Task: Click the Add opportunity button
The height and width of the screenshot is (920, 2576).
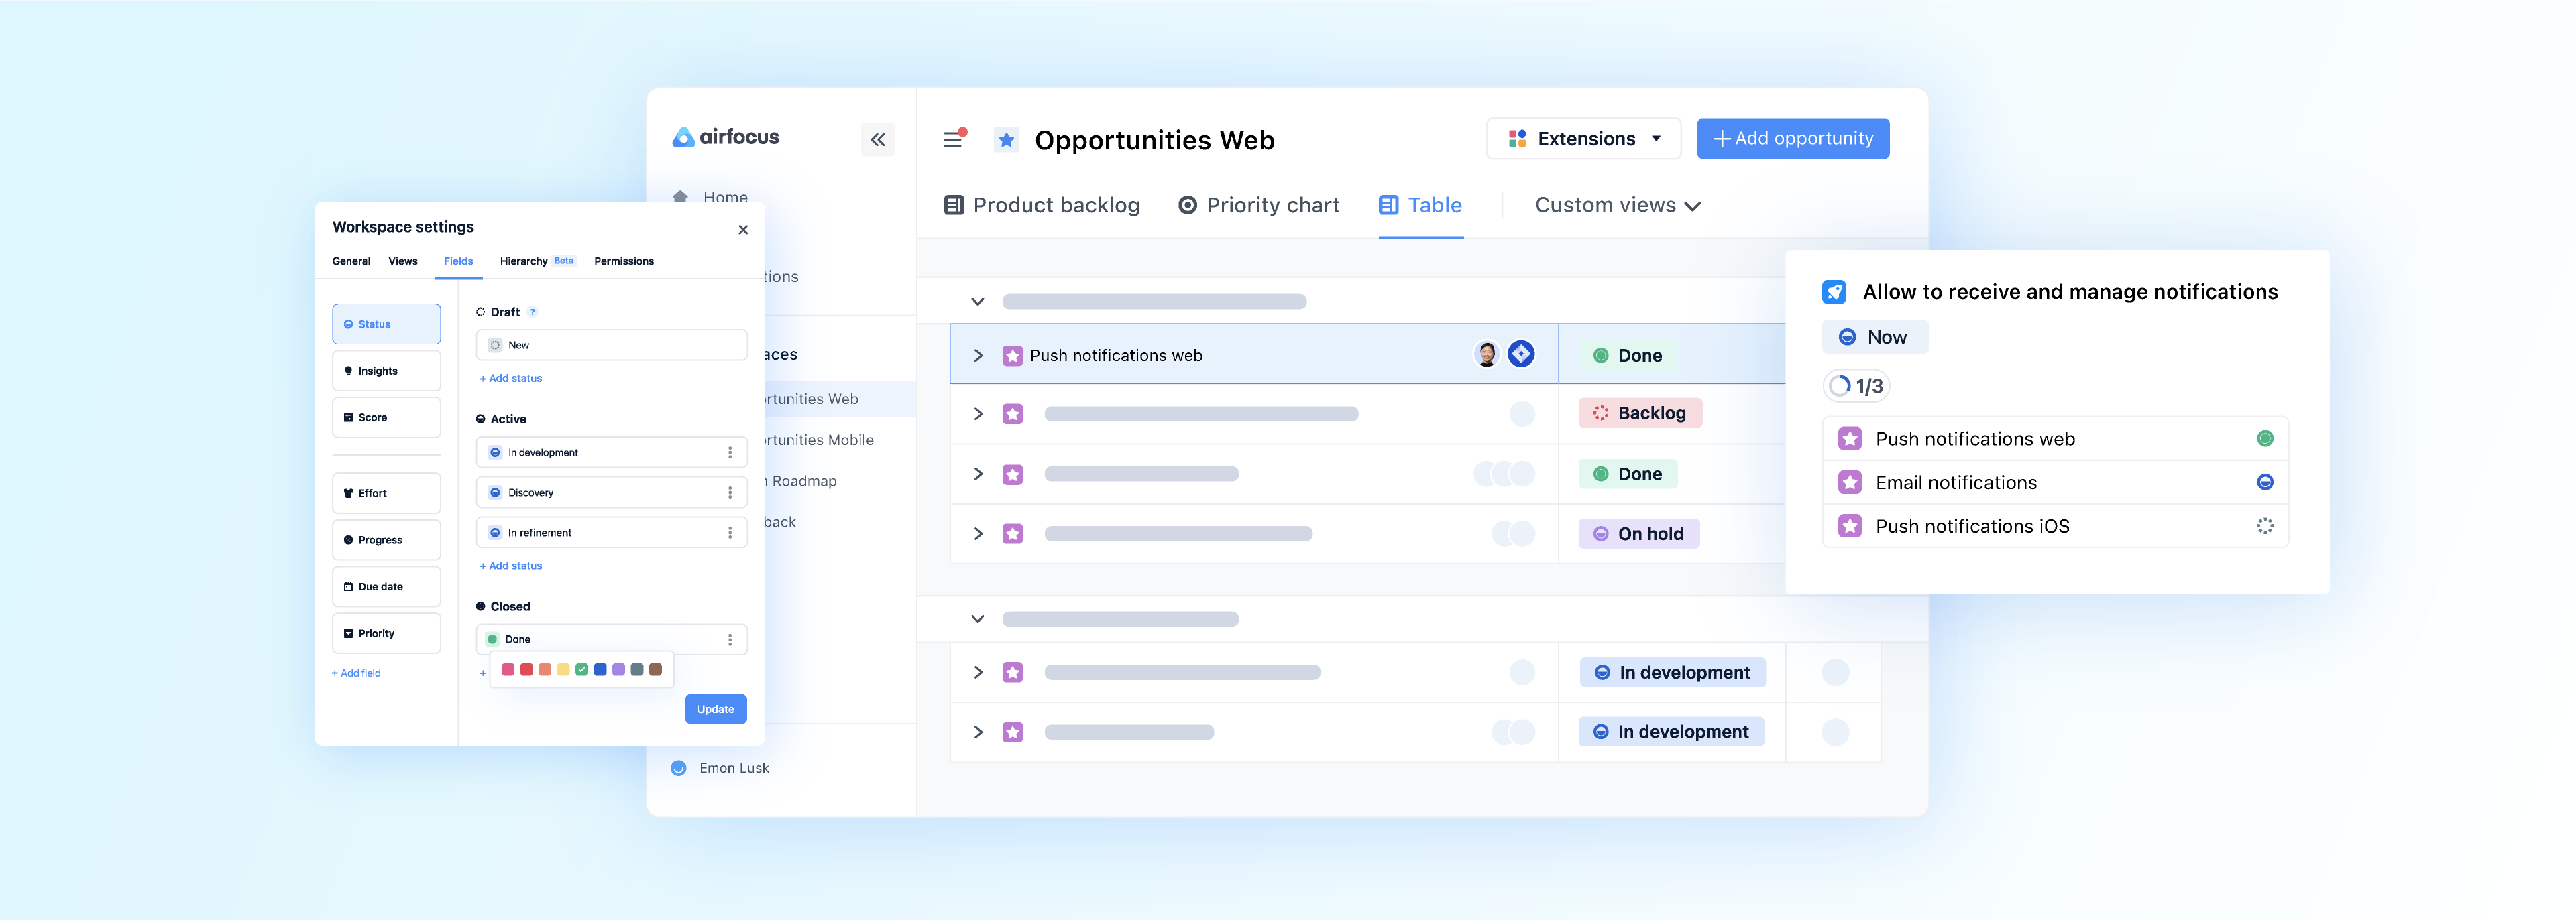Action: pos(1792,138)
